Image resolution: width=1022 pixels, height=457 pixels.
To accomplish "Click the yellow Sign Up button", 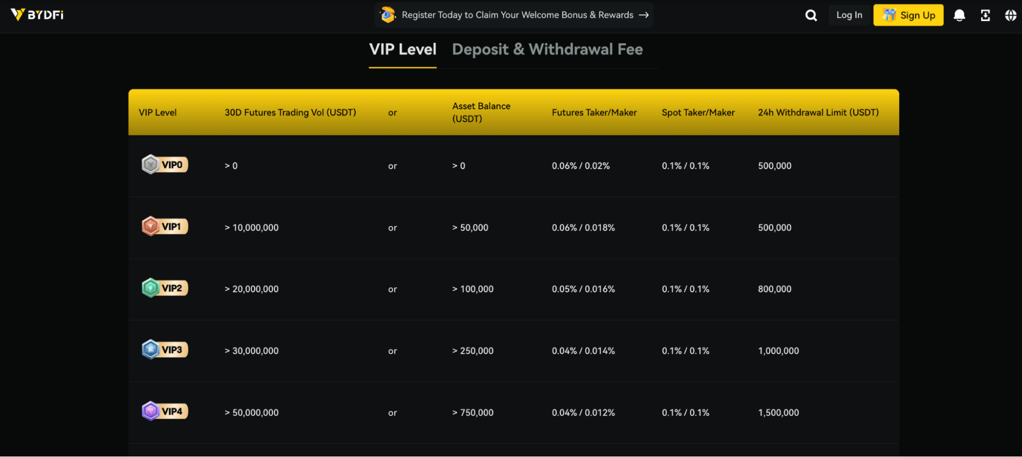I will click(908, 15).
